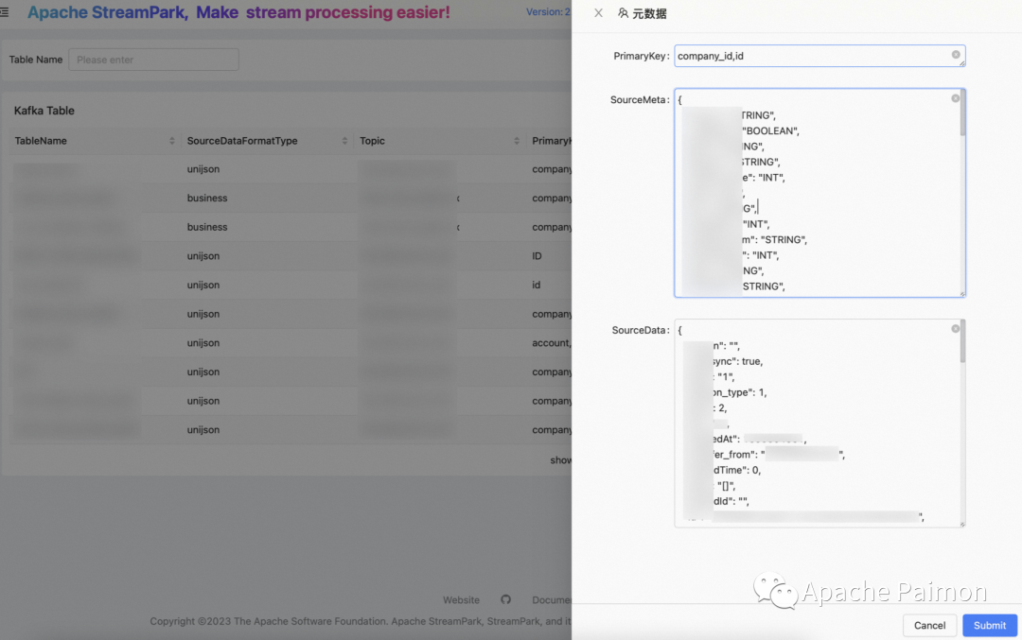Viewport: 1022px width, 640px height.
Task: Clear the PrimaryKey field using its clear icon
Action: 956,55
